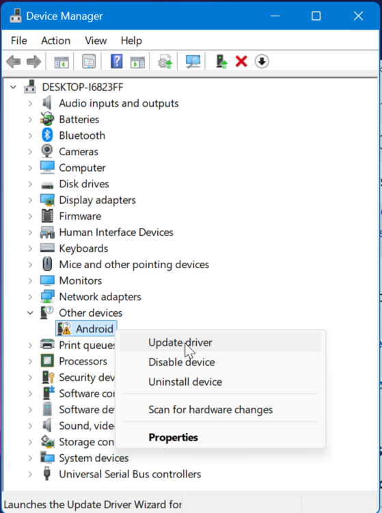The width and height of the screenshot is (382, 513).
Task: Maximize the Device Manager window
Action: click(316, 16)
